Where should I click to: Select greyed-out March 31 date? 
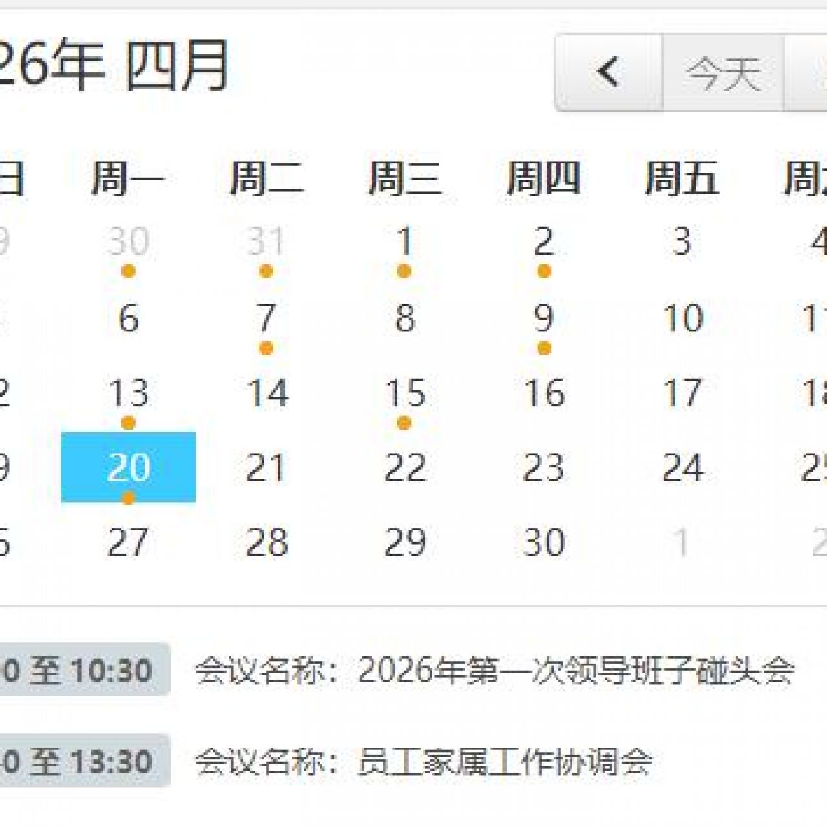click(x=266, y=242)
